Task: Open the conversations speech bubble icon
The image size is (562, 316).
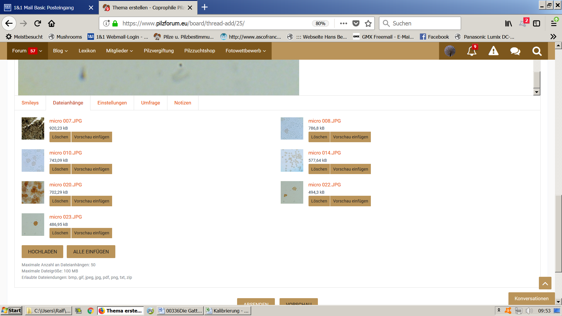Action: (x=515, y=51)
